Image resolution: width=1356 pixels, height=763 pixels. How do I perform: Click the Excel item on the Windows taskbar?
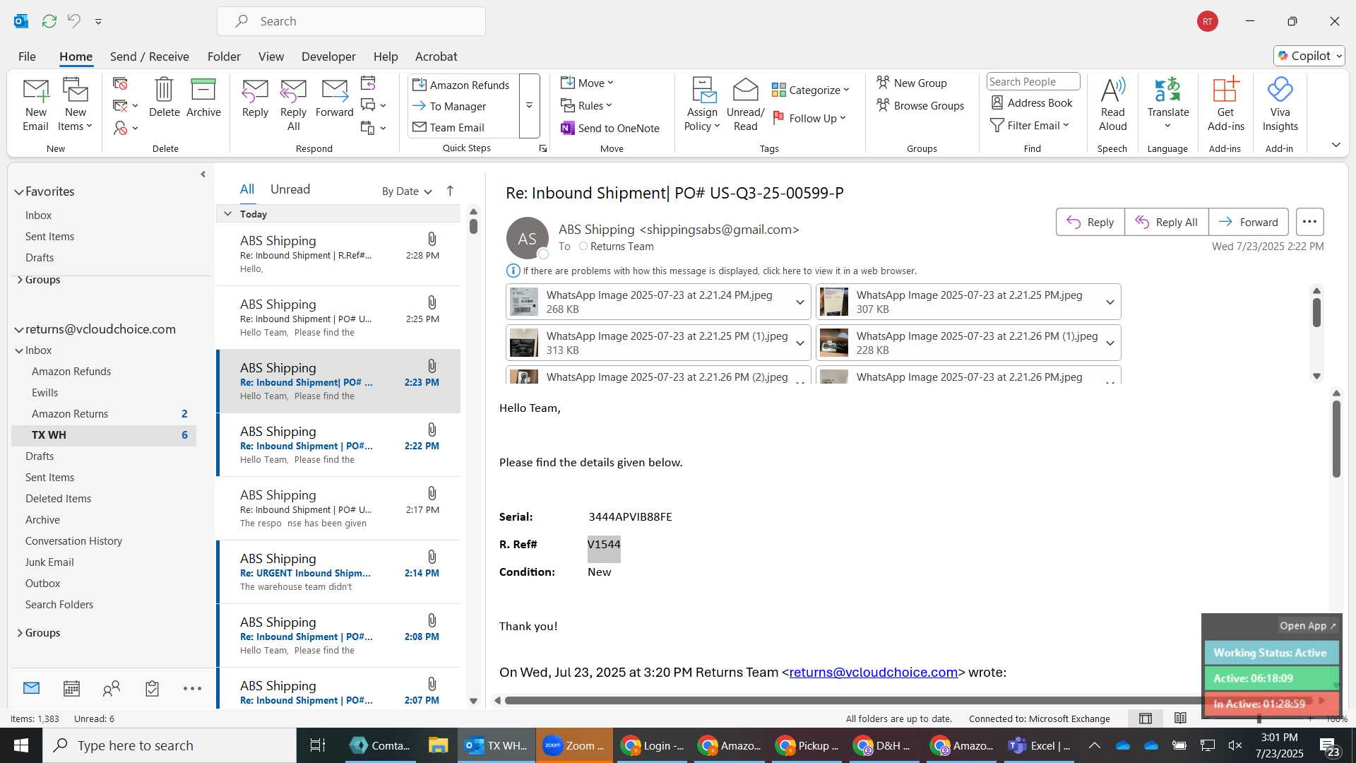coord(1039,745)
